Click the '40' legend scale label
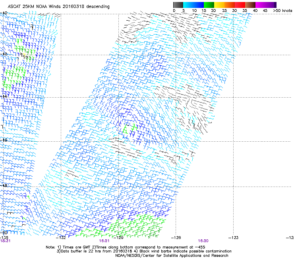The height and width of the screenshot is (258, 294). click(x=255, y=10)
